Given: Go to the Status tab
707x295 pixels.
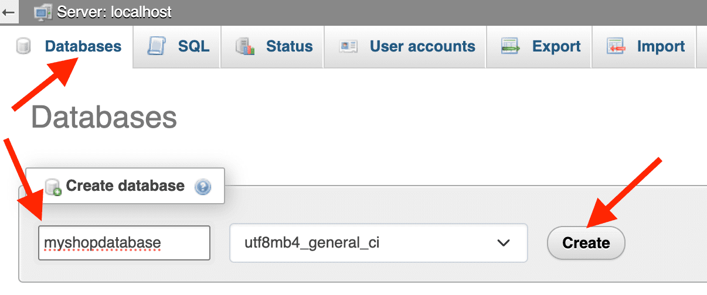Looking at the screenshot, I should pos(289,46).
